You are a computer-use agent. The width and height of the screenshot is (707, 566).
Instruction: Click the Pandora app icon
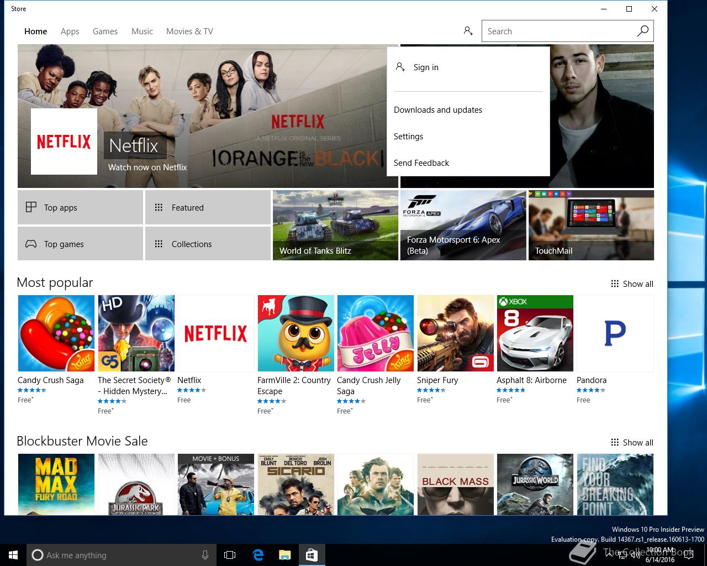pyautogui.click(x=615, y=333)
